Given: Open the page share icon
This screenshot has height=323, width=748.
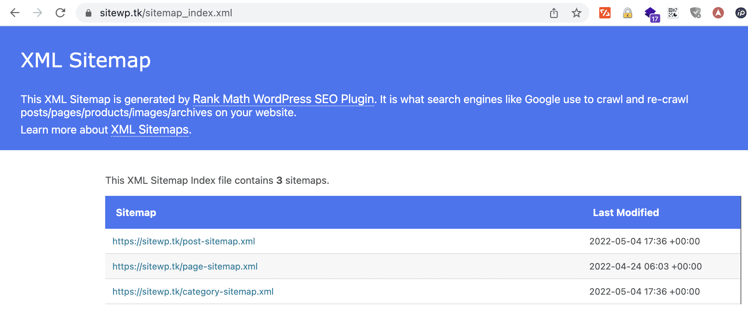Looking at the screenshot, I should coord(554,13).
